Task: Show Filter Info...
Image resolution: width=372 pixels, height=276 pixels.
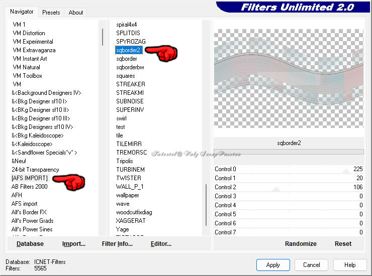Action: click(x=117, y=244)
